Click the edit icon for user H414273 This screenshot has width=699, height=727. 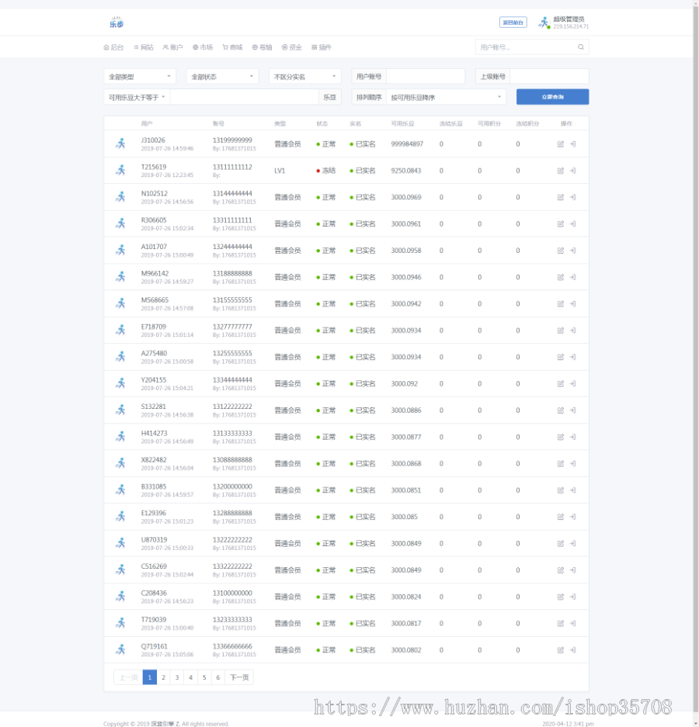click(x=561, y=437)
